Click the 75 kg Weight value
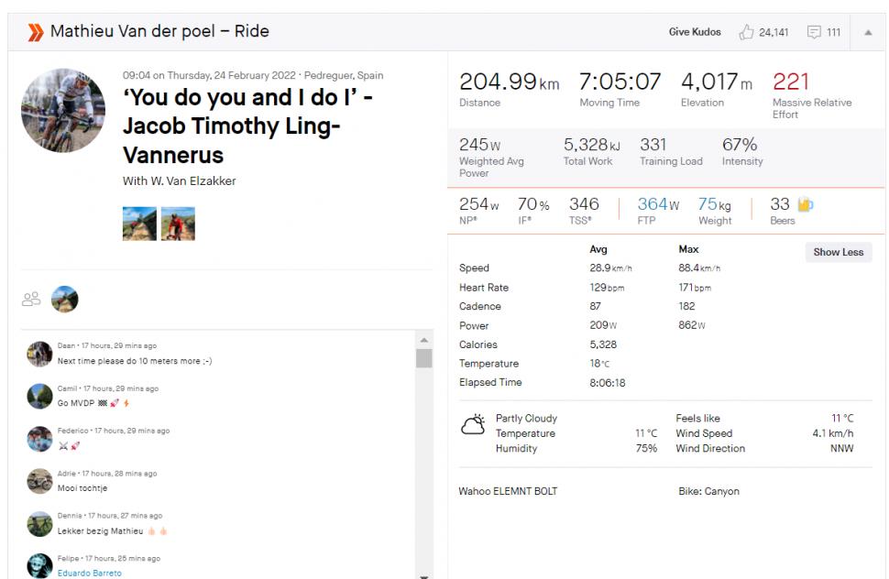 click(x=714, y=204)
